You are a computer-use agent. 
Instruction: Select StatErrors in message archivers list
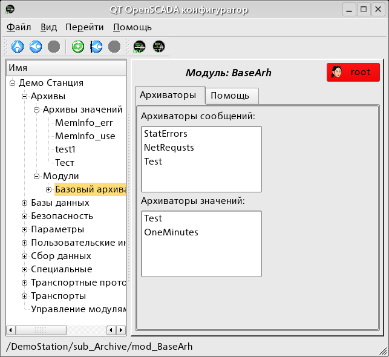click(165, 134)
